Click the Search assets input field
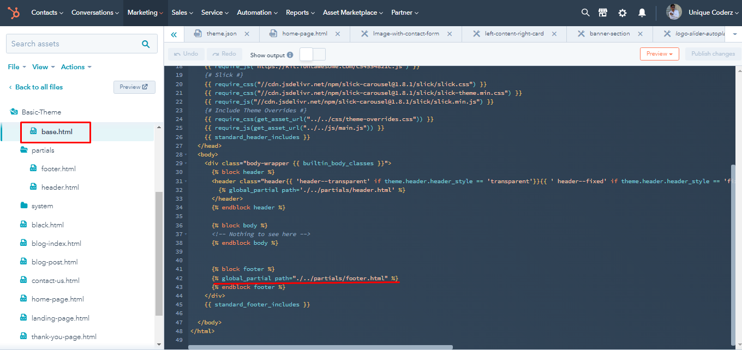This screenshot has width=742, height=350. pos(74,44)
